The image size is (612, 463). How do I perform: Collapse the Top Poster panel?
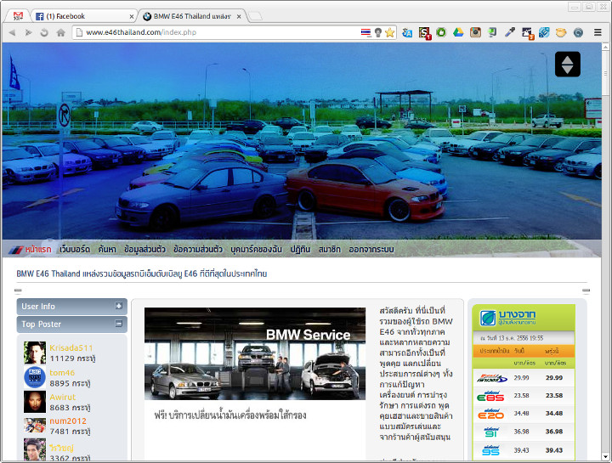(119, 324)
